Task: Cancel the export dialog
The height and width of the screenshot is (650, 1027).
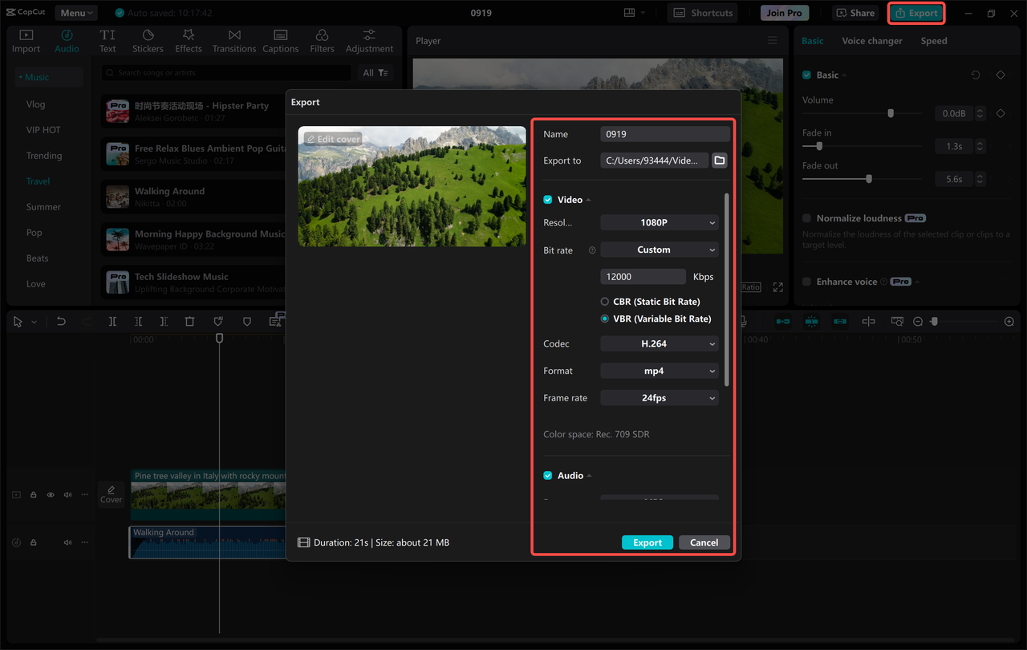Action: tap(704, 542)
